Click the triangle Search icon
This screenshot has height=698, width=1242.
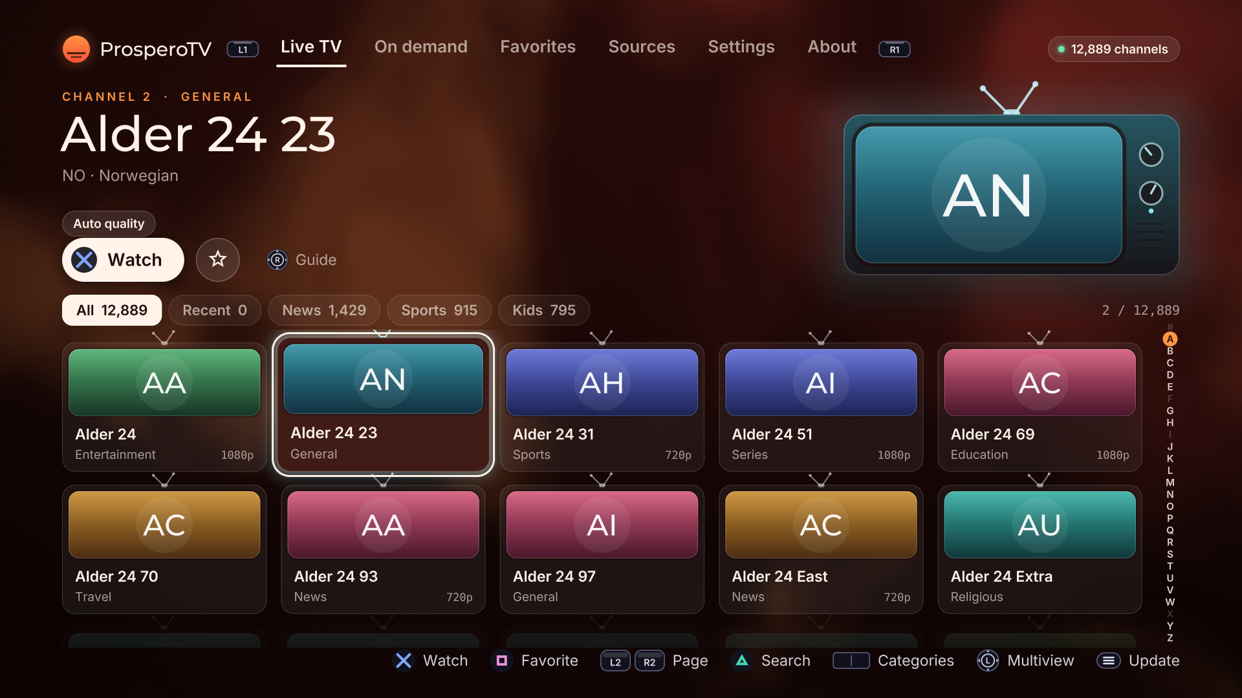(x=742, y=661)
